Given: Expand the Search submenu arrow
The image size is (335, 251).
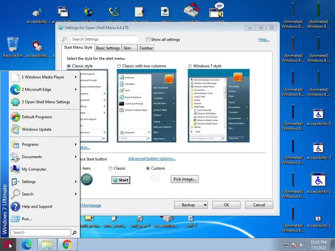Looking at the screenshot, I should coord(76,194).
